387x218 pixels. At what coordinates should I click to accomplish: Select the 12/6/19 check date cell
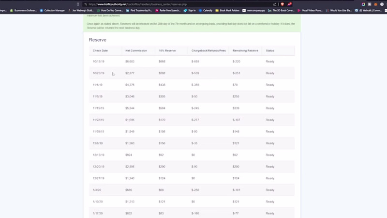point(98,143)
